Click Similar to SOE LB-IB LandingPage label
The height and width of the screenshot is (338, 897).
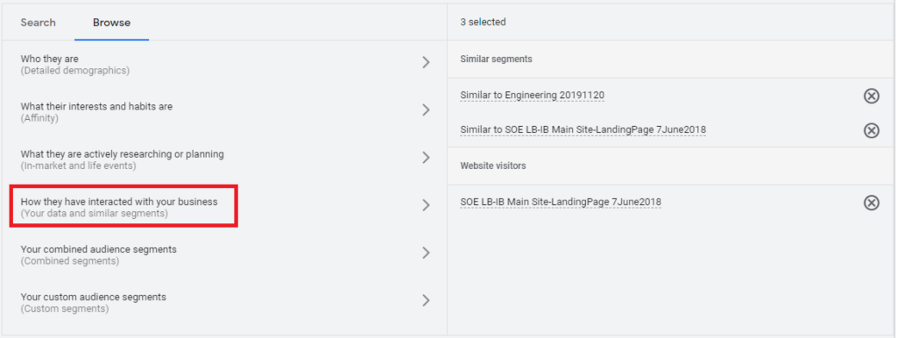583,130
